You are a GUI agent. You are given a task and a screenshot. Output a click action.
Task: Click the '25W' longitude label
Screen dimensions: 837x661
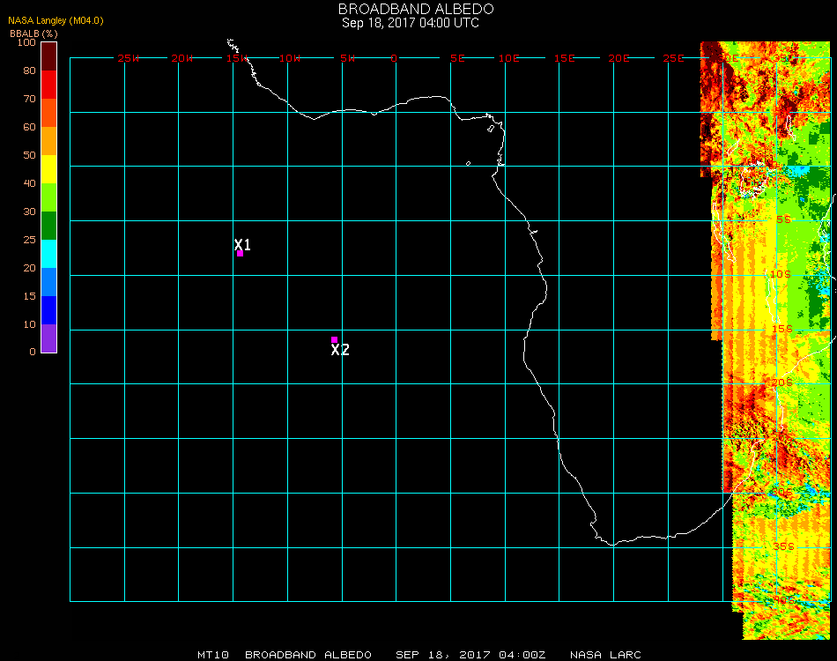click(128, 58)
